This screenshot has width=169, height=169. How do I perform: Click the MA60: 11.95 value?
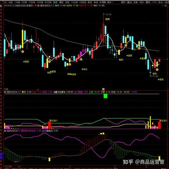point(72,5)
